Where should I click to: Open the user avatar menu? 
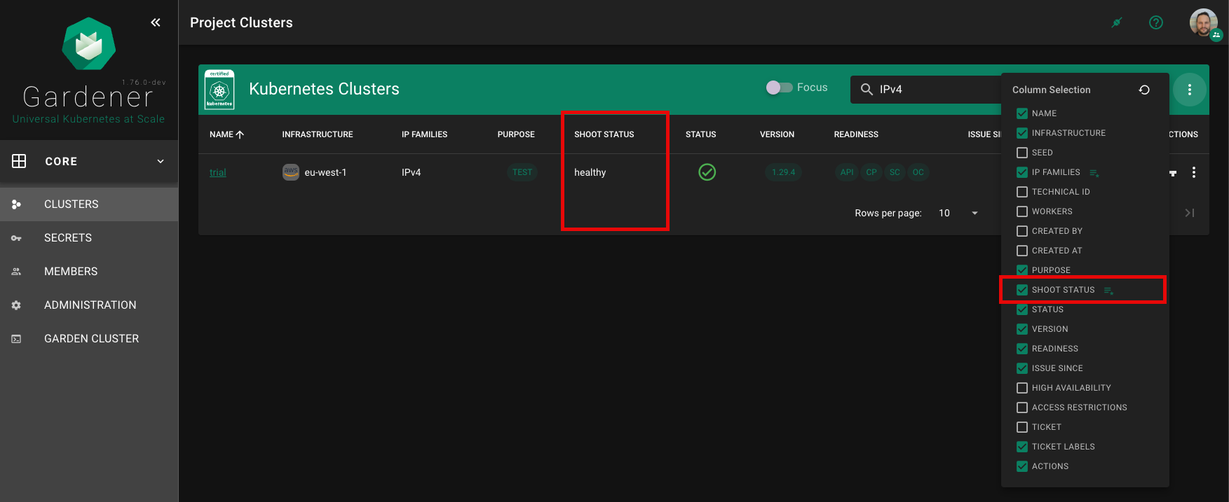coord(1204,22)
